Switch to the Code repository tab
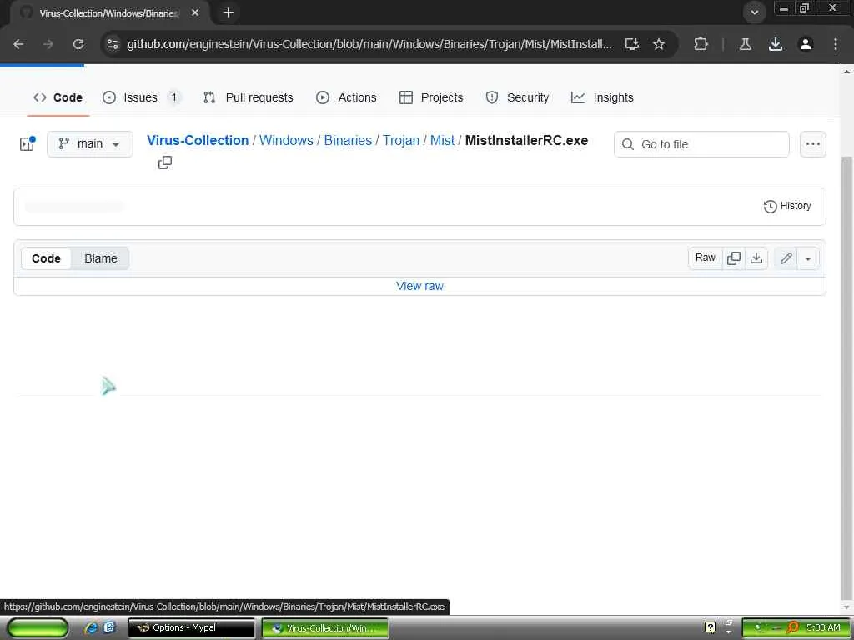 click(58, 98)
